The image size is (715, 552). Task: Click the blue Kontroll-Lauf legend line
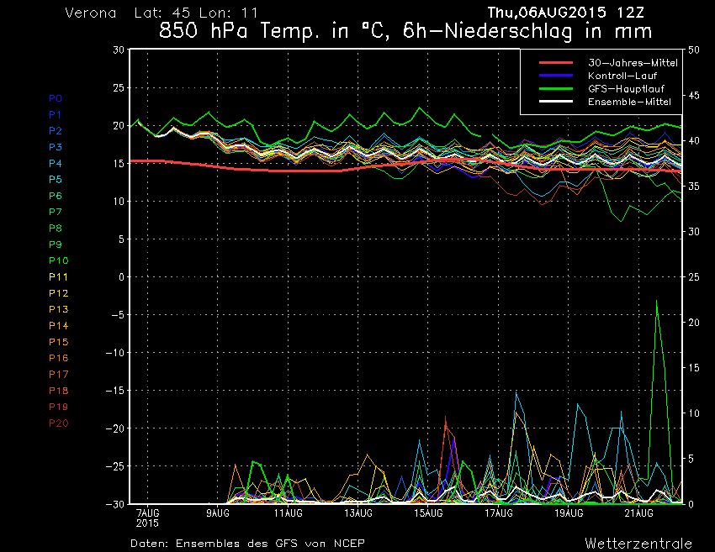pyautogui.click(x=556, y=75)
